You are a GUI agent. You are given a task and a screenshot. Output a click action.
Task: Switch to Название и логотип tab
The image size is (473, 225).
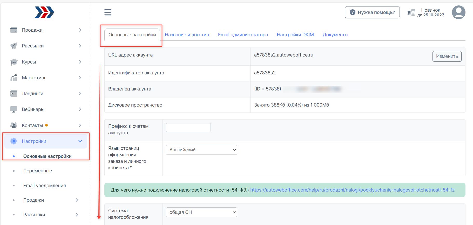tap(187, 35)
